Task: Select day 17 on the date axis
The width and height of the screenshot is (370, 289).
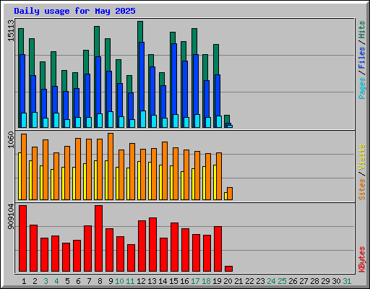Action: tap(195, 281)
